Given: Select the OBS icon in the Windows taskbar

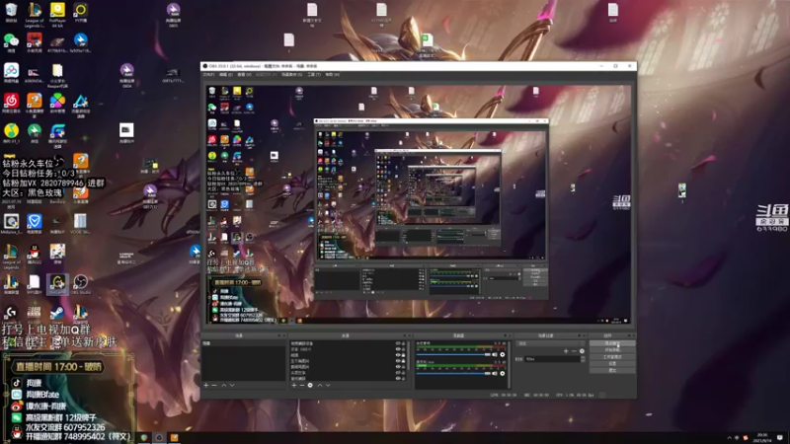Looking at the screenshot, I should coord(159,437).
